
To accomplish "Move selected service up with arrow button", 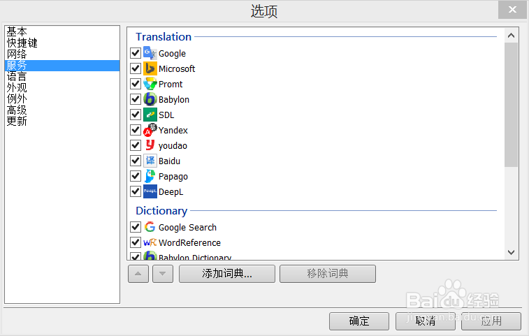I will 138,274.
